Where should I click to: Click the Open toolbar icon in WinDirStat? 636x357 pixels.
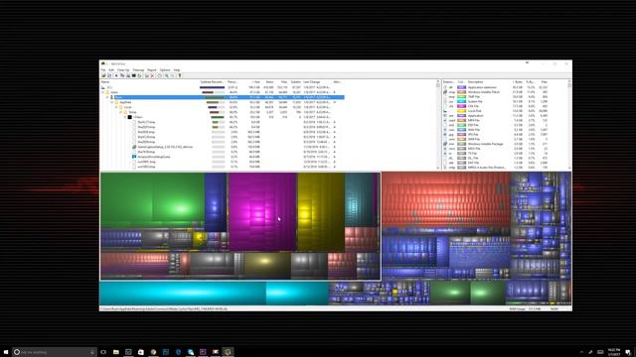coord(103,75)
